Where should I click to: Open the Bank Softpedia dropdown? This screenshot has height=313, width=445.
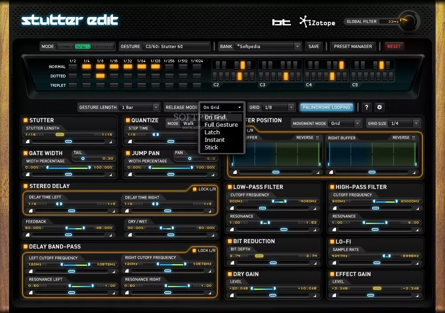267,46
